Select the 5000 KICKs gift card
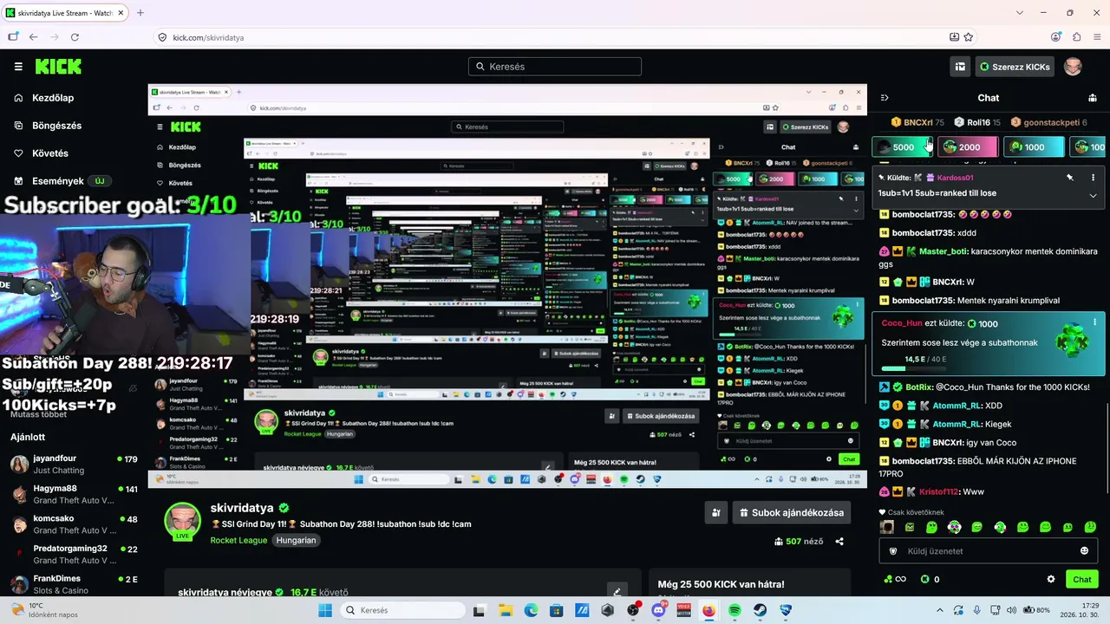 click(902, 147)
